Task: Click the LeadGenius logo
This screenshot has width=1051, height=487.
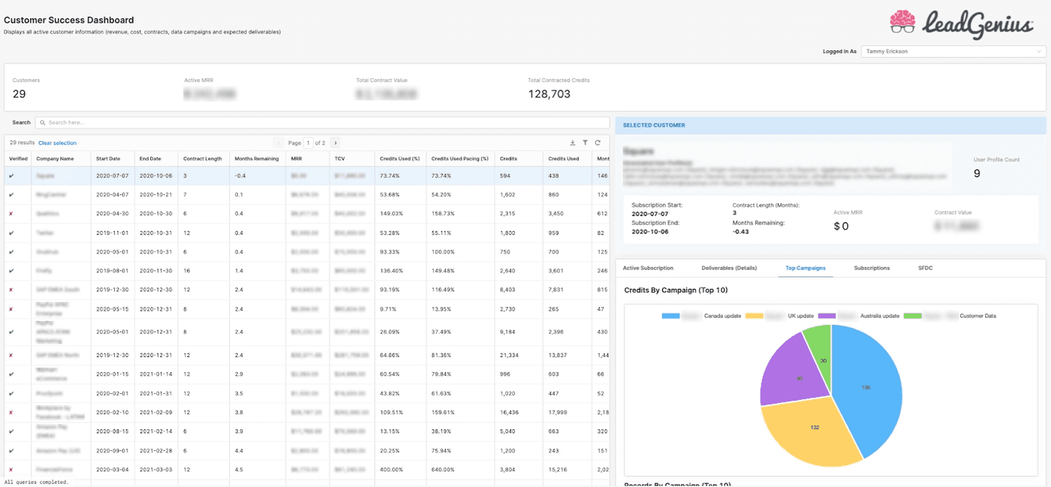Action: click(962, 23)
